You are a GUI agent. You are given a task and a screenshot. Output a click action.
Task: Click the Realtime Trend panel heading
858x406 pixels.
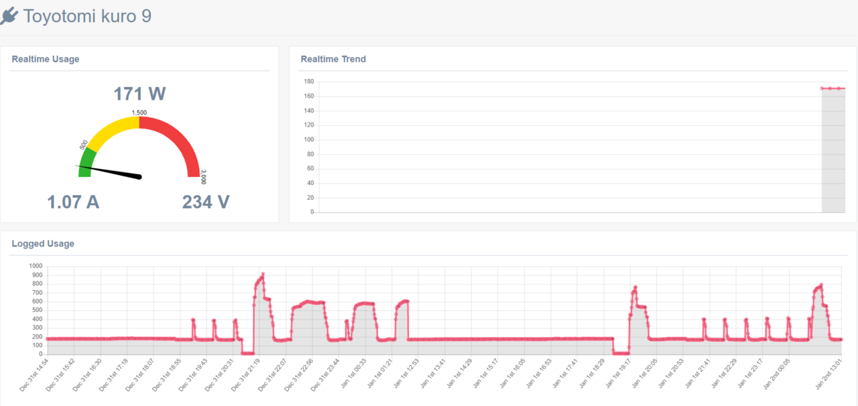tap(333, 59)
